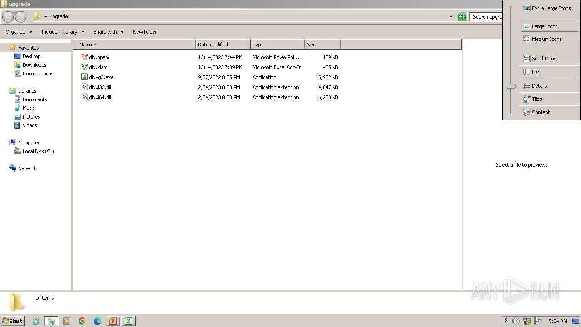Click the Search upgrade input field

click(x=487, y=17)
